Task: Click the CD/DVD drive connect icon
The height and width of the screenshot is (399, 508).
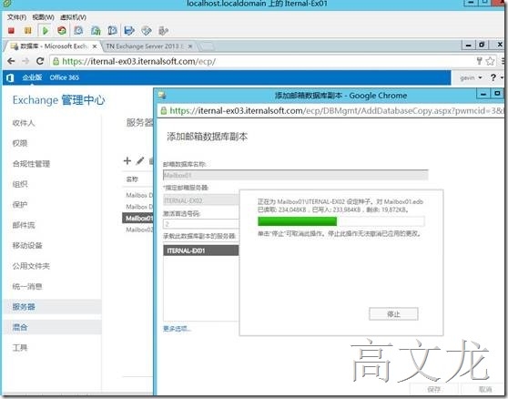Action: pyautogui.click(x=147, y=31)
